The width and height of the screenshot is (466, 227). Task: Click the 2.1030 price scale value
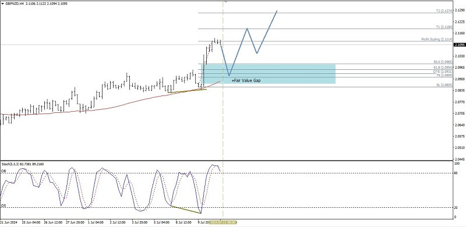click(459, 56)
